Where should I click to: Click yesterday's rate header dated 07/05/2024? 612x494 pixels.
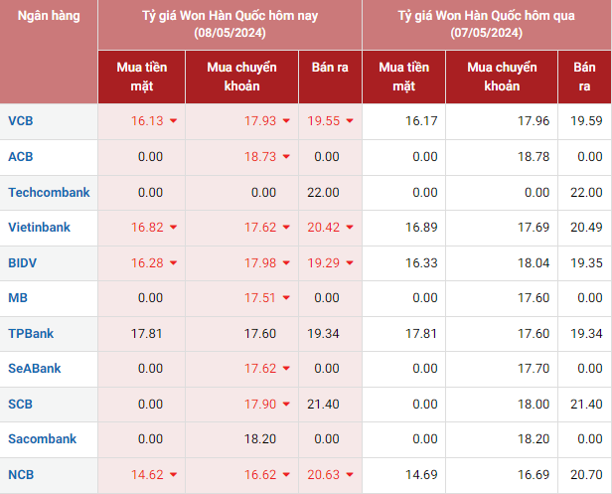tap(486, 25)
